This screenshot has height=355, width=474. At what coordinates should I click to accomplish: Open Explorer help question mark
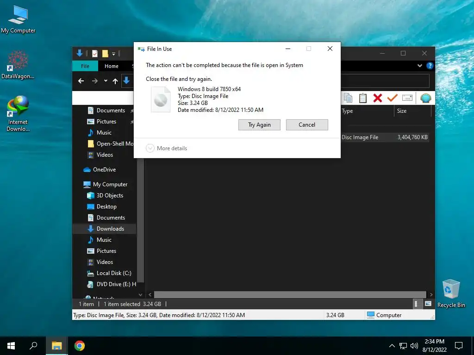pos(430,66)
